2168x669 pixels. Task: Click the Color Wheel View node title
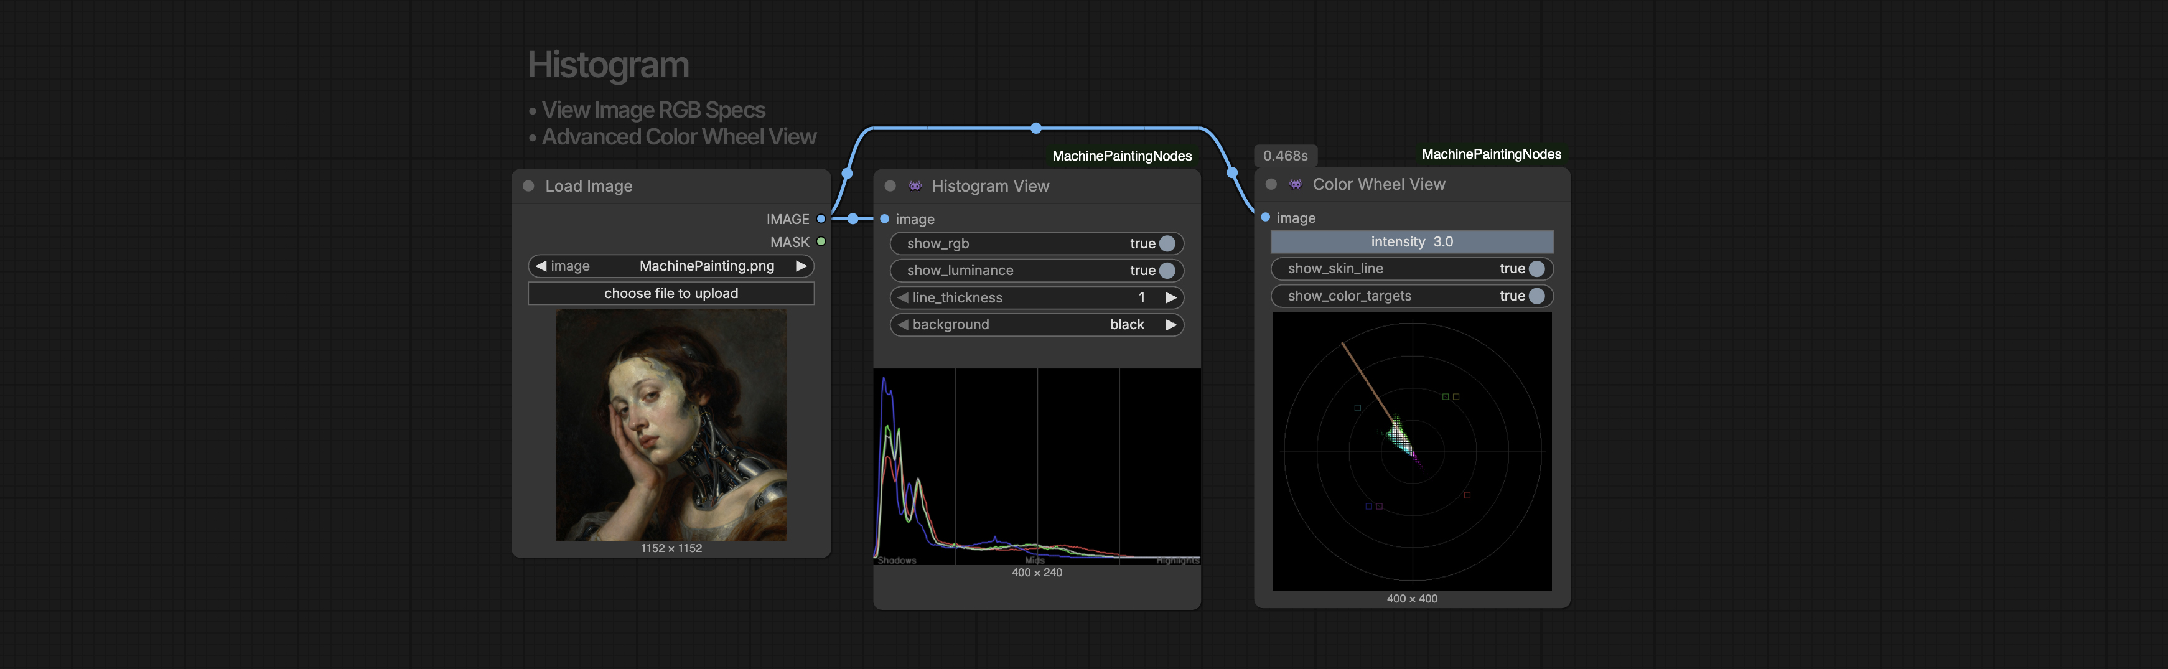click(1378, 184)
